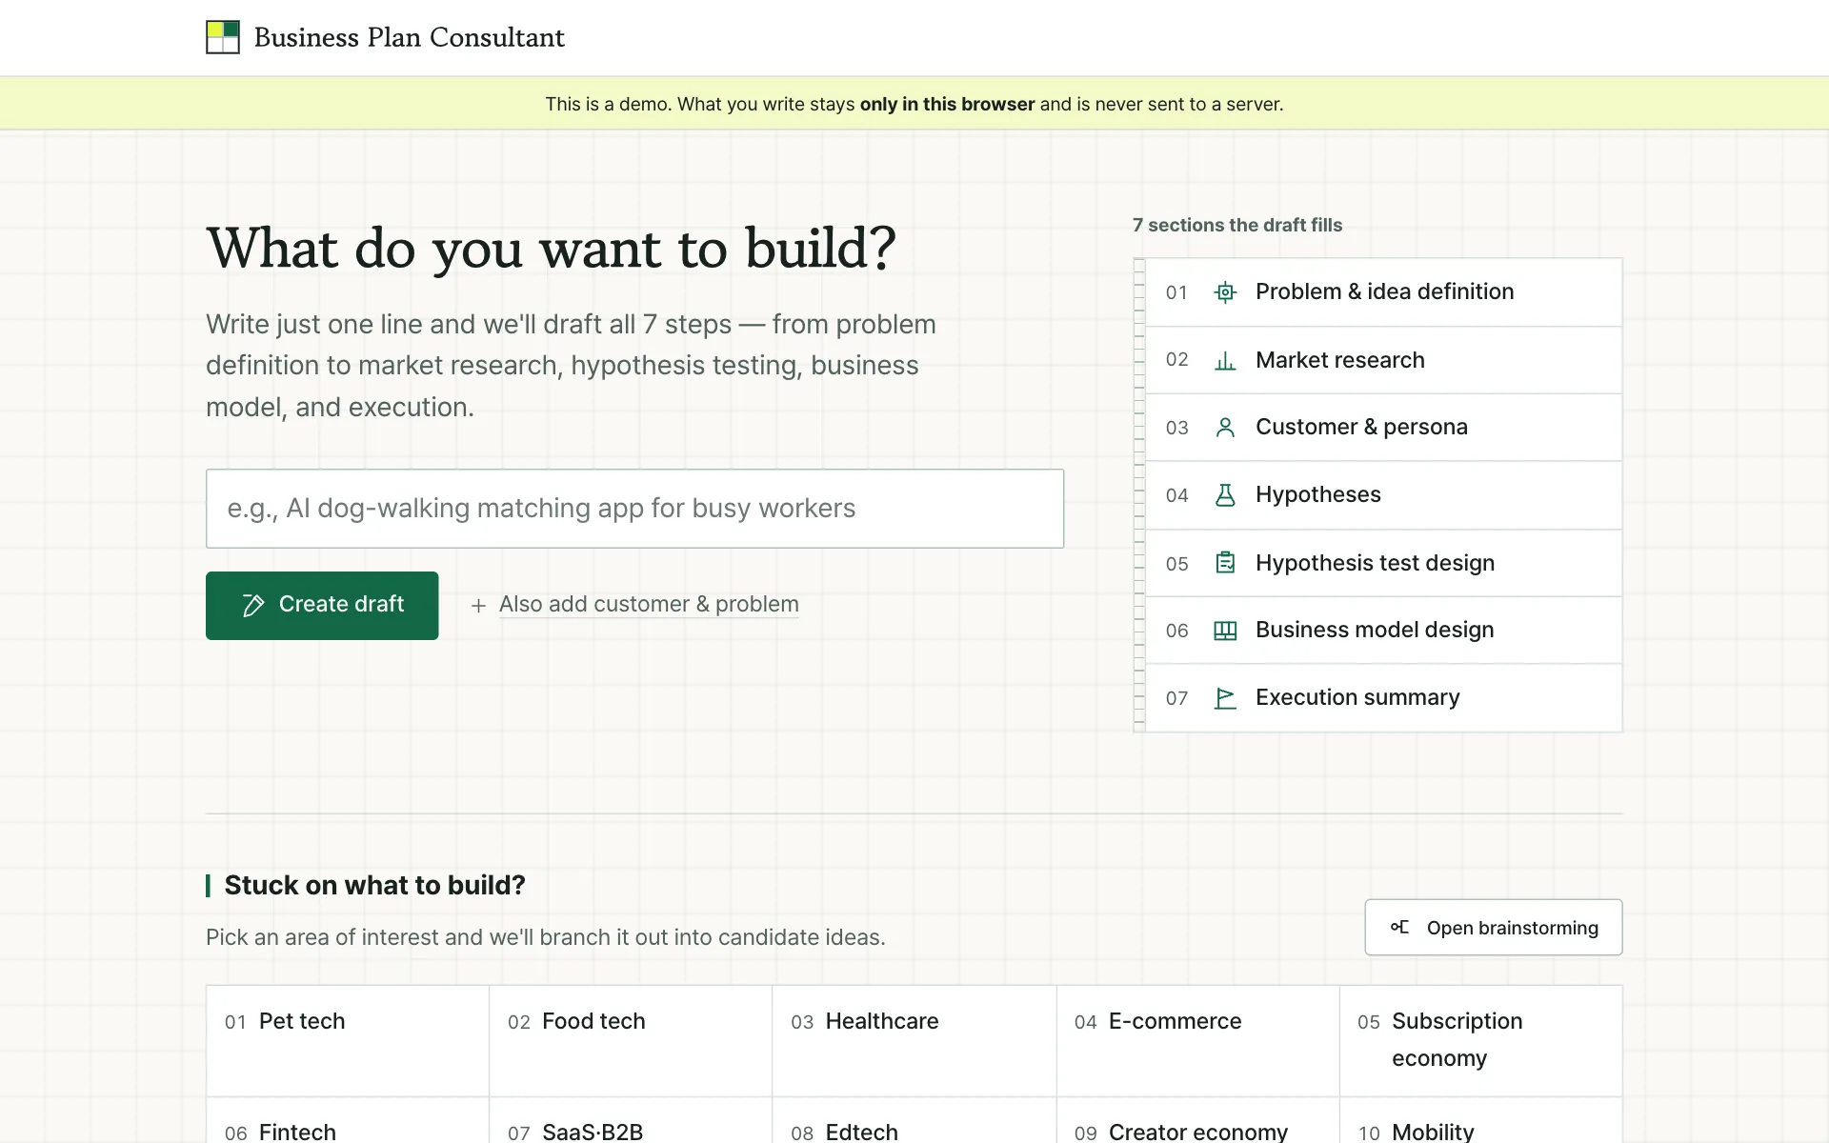Image resolution: width=1829 pixels, height=1143 pixels.
Task: Click the 'Stuck on what to build?' heading
Action: tap(374, 885)
